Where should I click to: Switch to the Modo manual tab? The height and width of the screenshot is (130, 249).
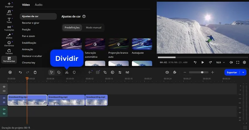tap(93, 28)
